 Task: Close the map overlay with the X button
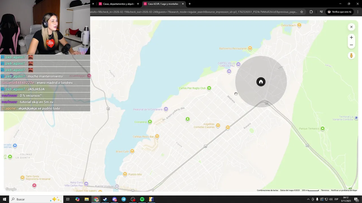coord(351,27)
